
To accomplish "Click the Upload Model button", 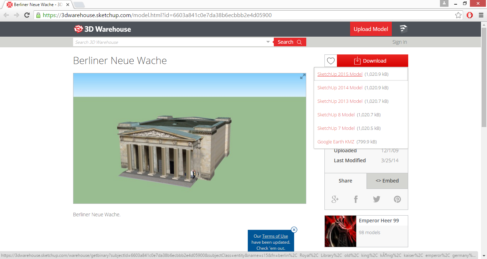I will (371, 29).
